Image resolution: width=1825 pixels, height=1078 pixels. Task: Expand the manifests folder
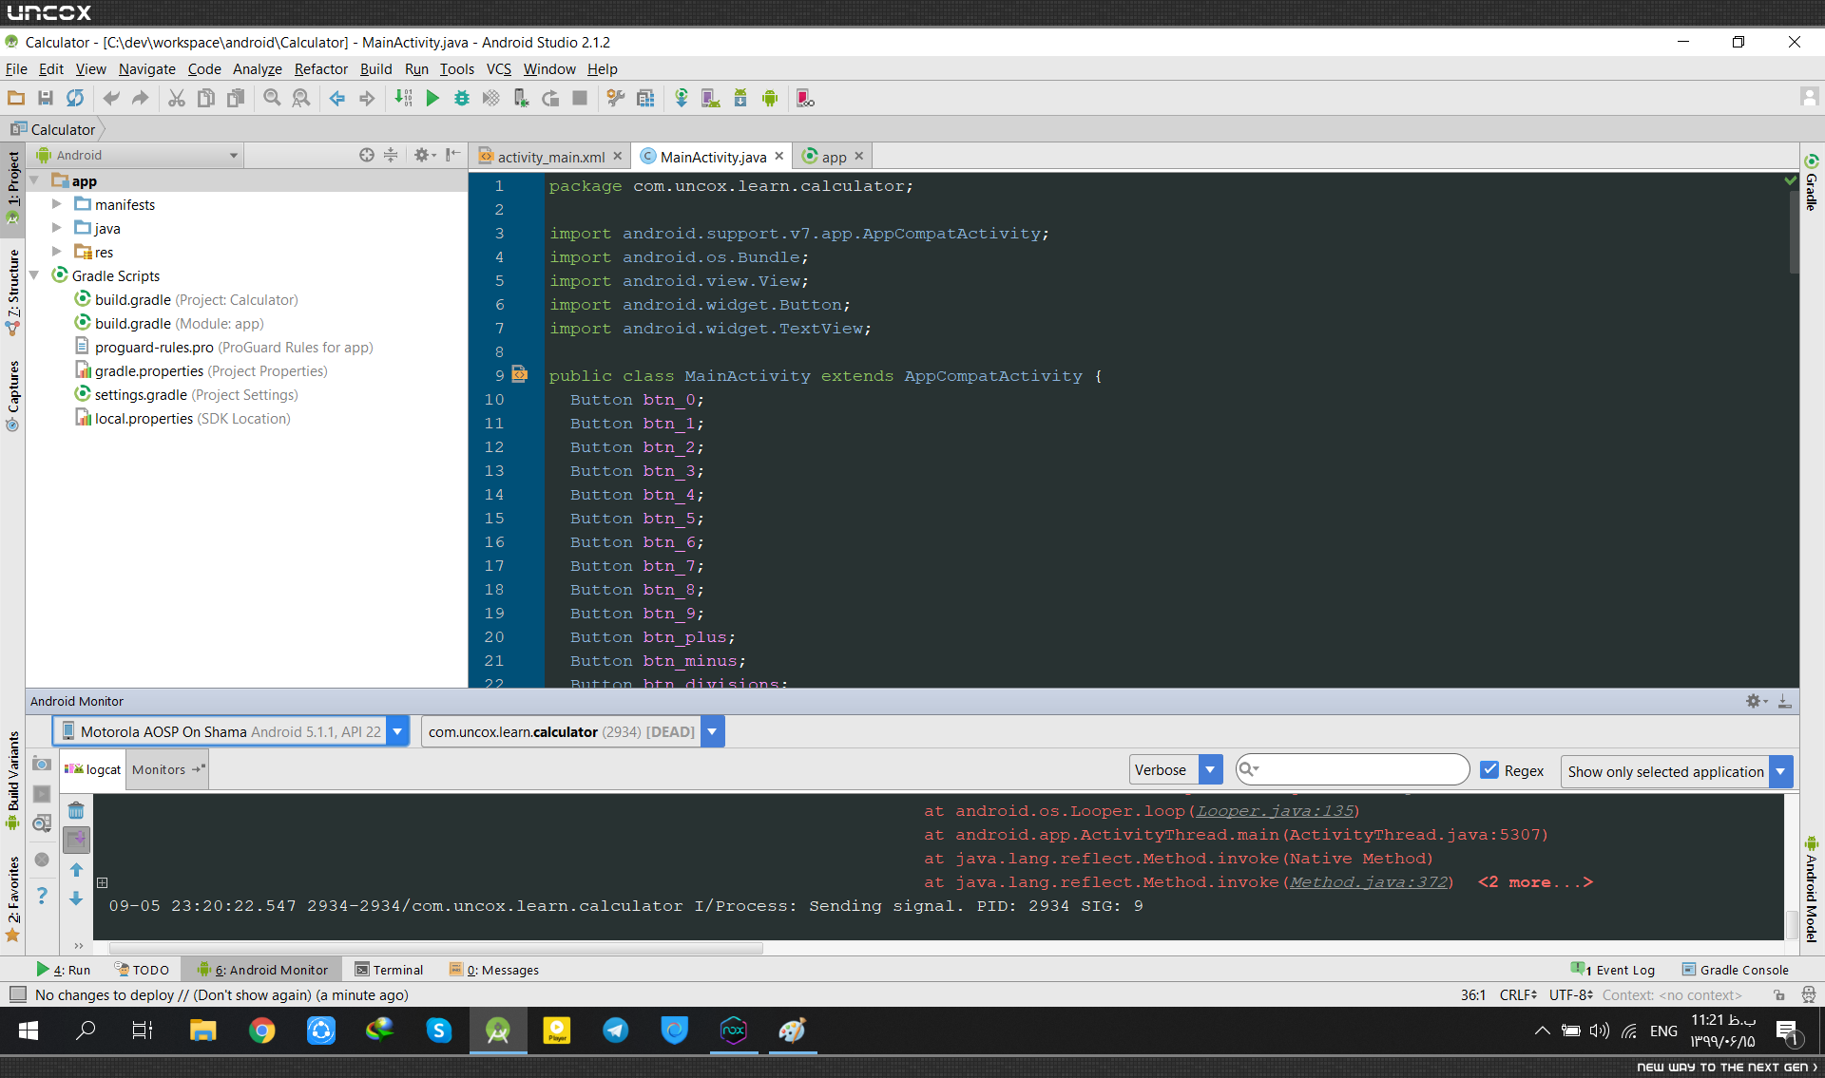coord(56,204)
